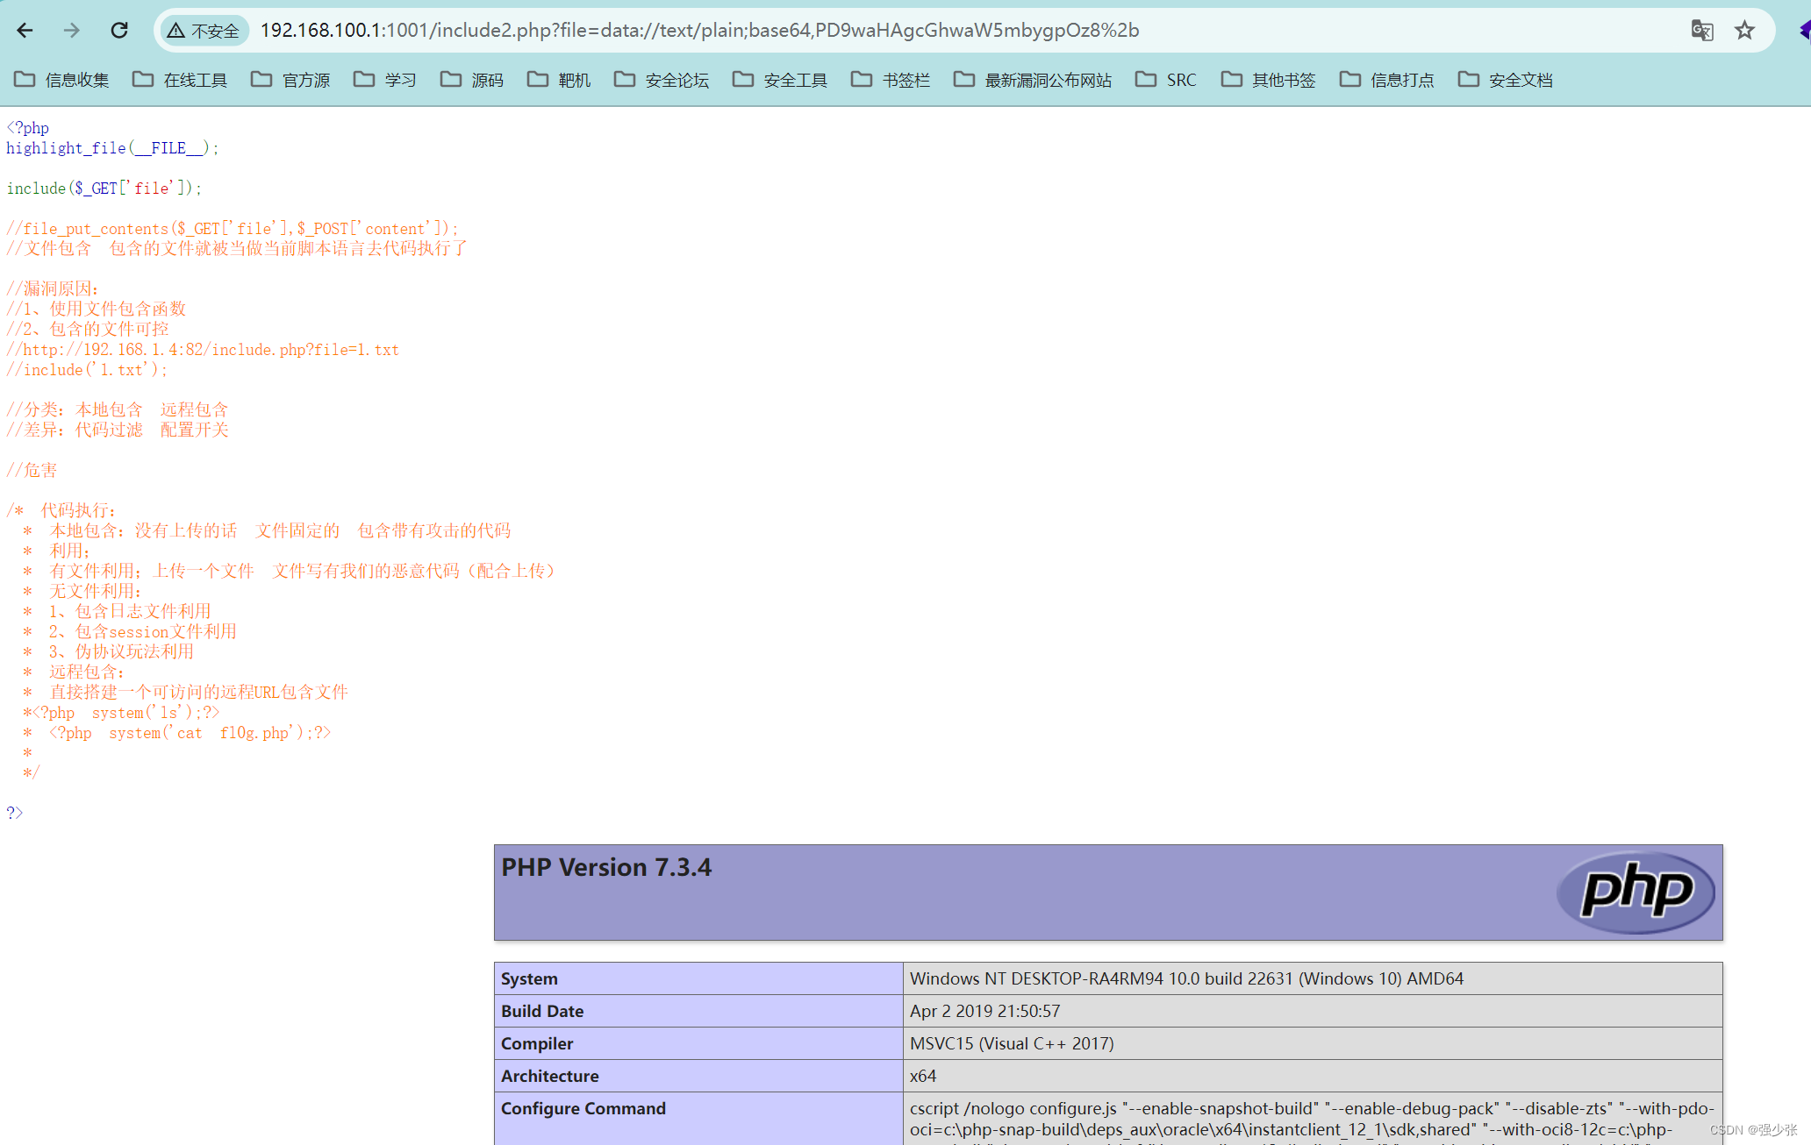Open the SRC bookmark folder
Viewport: 1811px width, 1145px height.
(x=1166, y=80)
